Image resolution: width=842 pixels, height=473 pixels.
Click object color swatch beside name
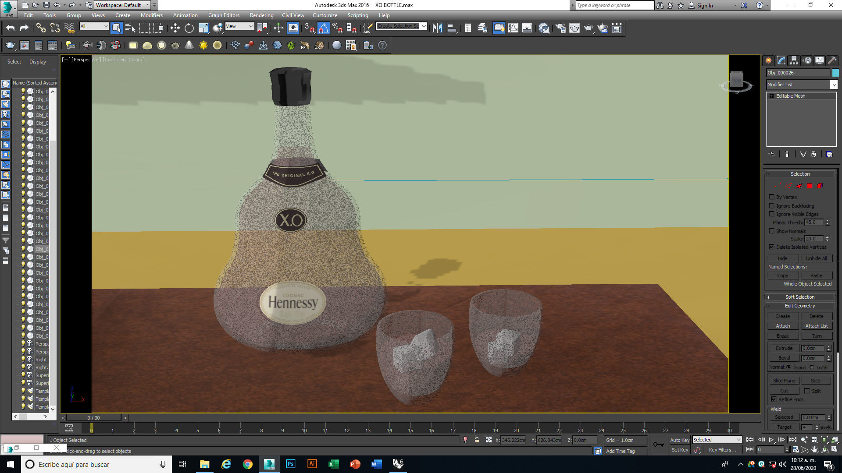[x=835, y=73]
